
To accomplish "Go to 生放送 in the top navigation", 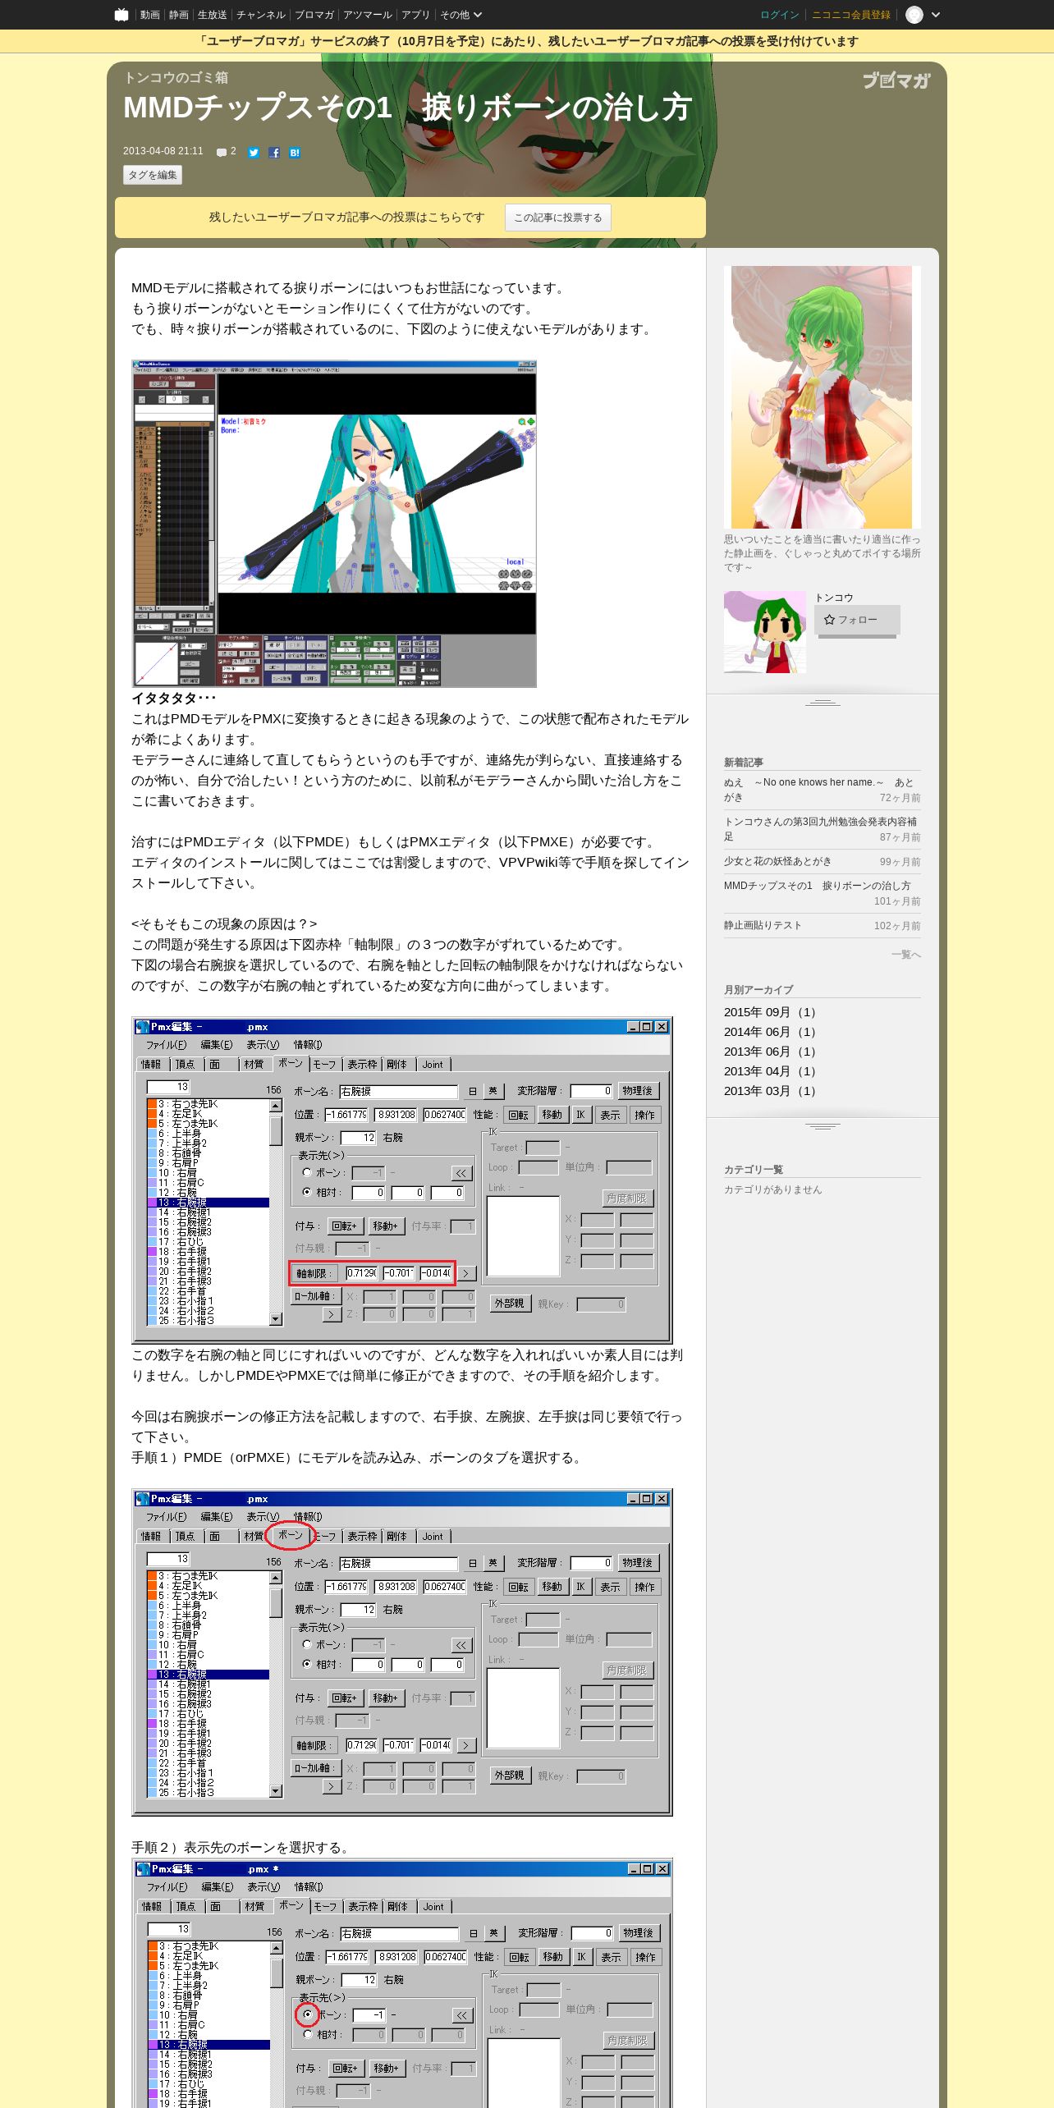I will pyautogui.click(x=212, y=15).
